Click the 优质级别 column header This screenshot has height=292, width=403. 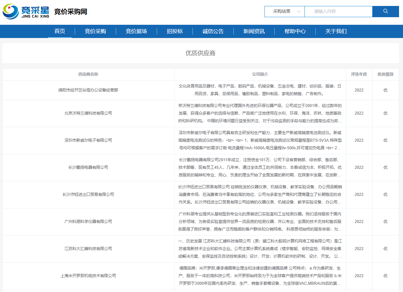[x=385, y=74]
